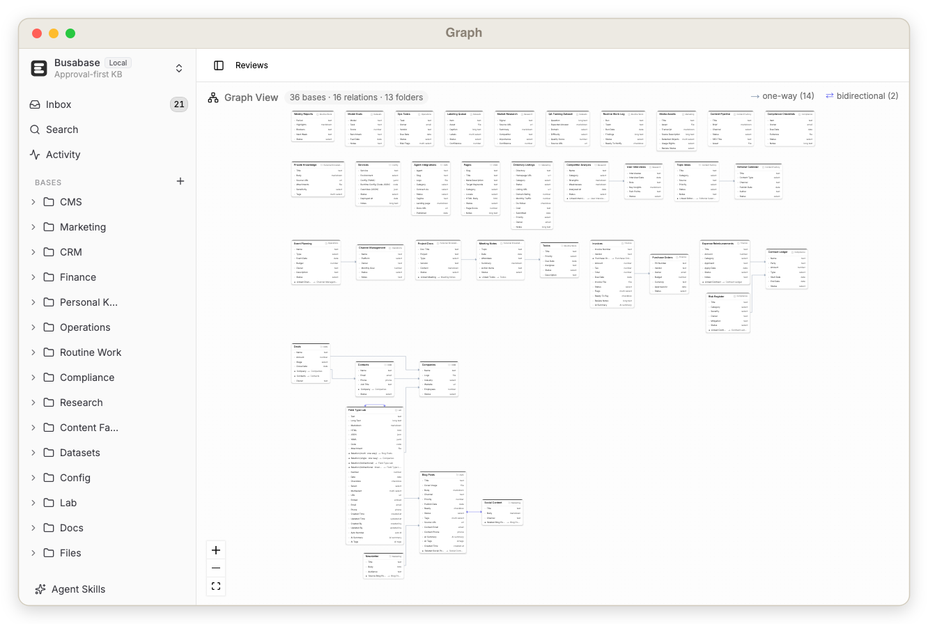
Task: Select the Private Knowledge graph node
Action: tap(317, 180)
